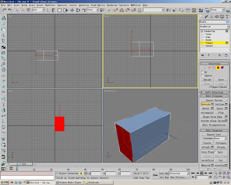Select the Rotate tool in toolbar

click(x=78, y=10)
